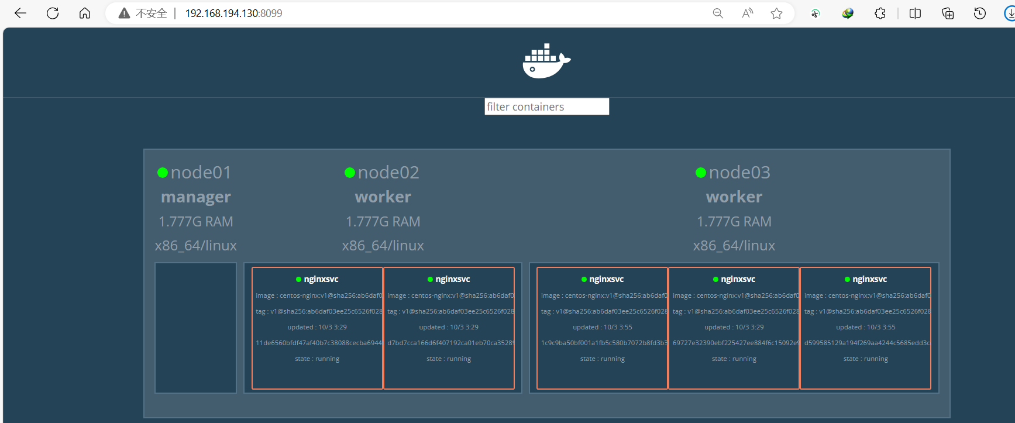Click the status dot of container d599585
Viewport: 1015px width, 423px height.
coord(848,280)
